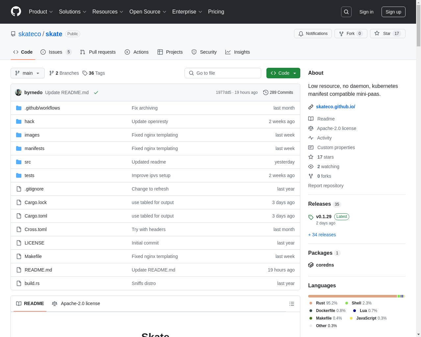The height and width of the screenshot is (337, 421).
Task: Expand the Product menu
Action: 41,12
